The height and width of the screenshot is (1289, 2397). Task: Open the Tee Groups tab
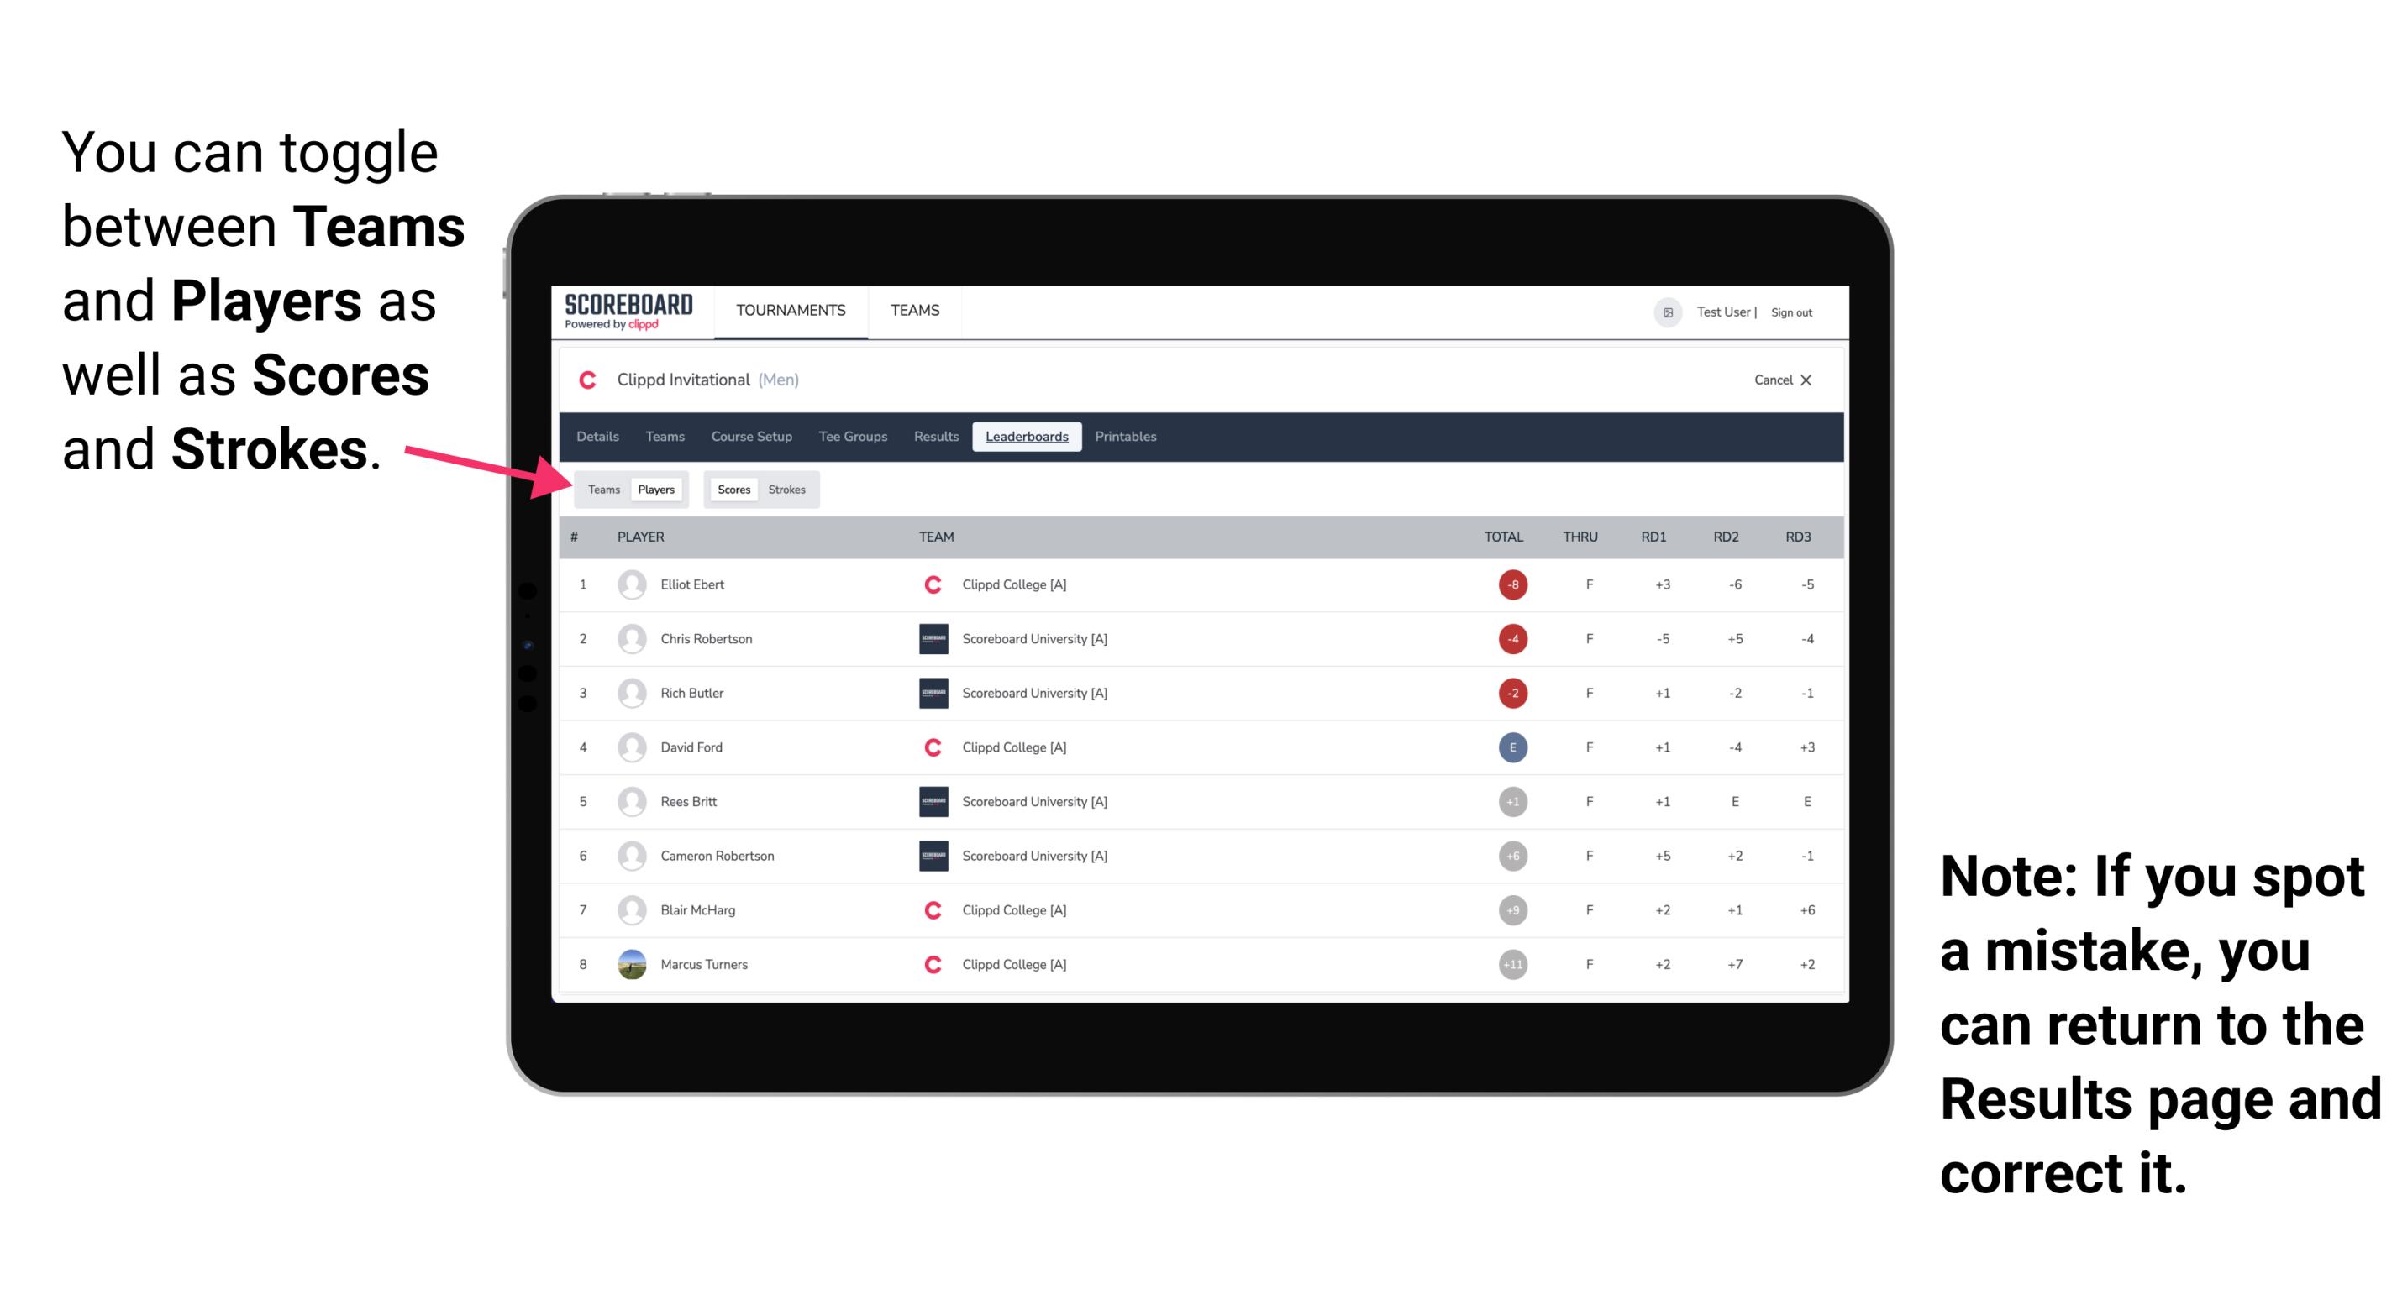849,435
